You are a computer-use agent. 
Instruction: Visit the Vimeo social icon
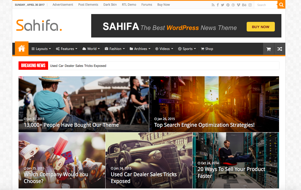(x=238, y=5)
